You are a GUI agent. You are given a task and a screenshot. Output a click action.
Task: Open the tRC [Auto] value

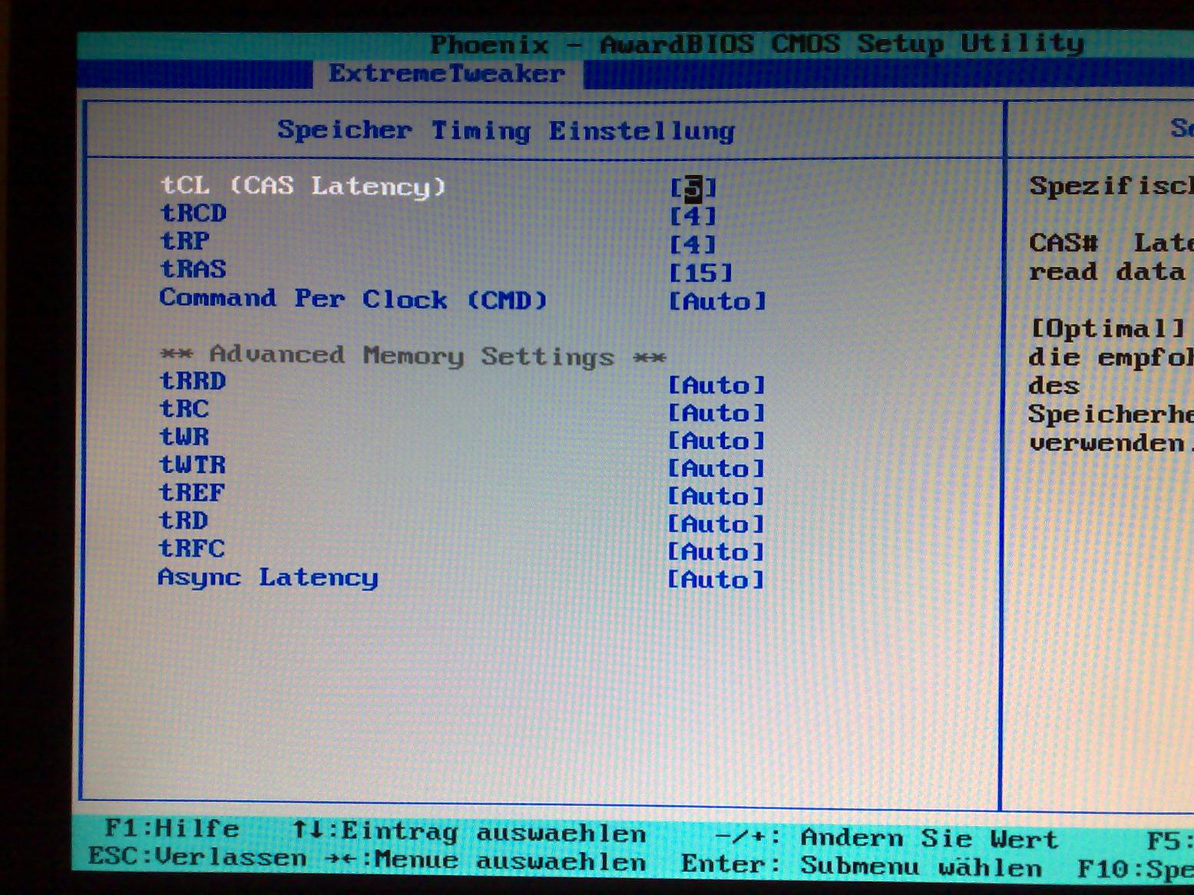[x=716, y=413]
